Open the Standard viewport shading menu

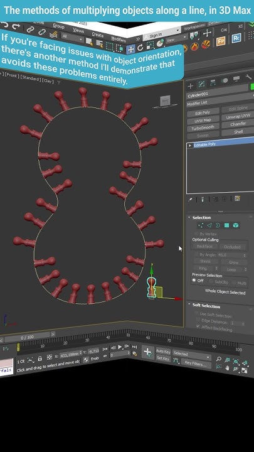[x=30, y=78]
